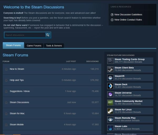Screen dimensions: 158x135
Task: Select the Steam Forums tab
Action: coord(13,45)
